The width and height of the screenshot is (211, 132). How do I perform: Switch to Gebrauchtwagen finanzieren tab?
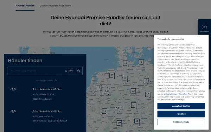55,6
